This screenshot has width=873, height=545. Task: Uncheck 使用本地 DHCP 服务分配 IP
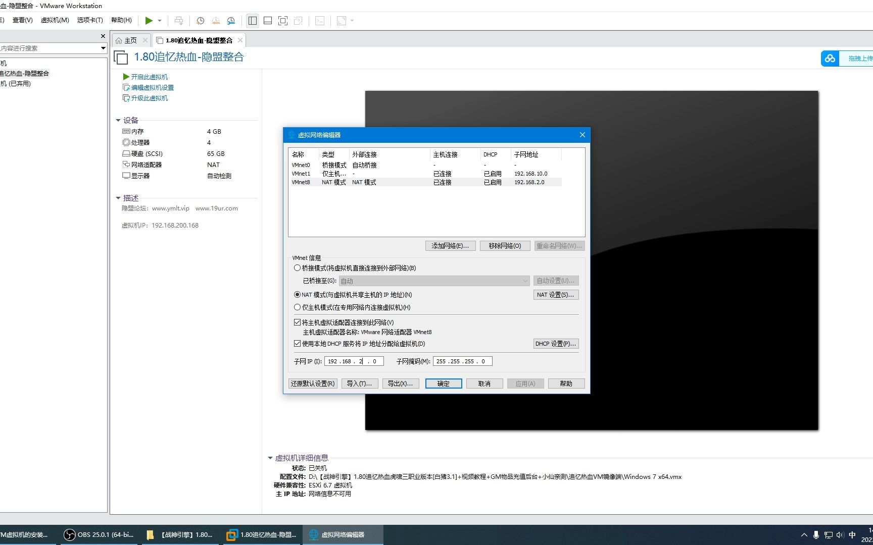297,344
